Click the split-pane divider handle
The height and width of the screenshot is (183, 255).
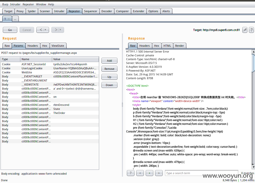pyautogui.click(x=123, y=105)
